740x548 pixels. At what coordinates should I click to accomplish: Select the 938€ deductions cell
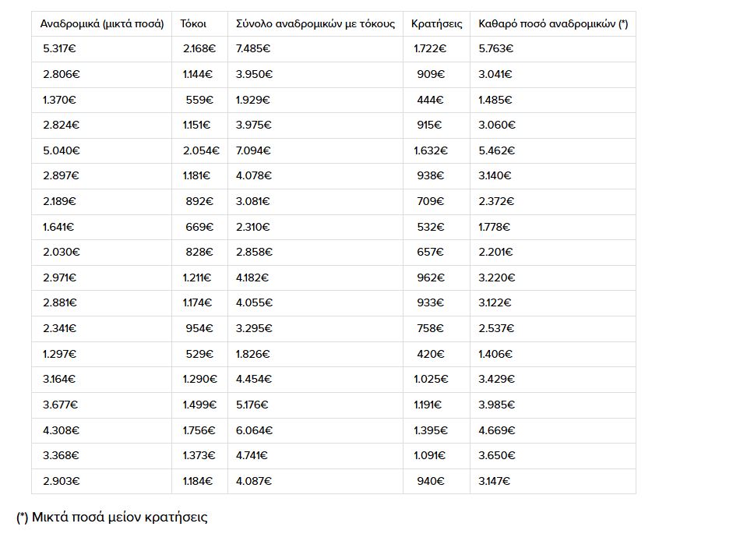[x=431, y=176]
